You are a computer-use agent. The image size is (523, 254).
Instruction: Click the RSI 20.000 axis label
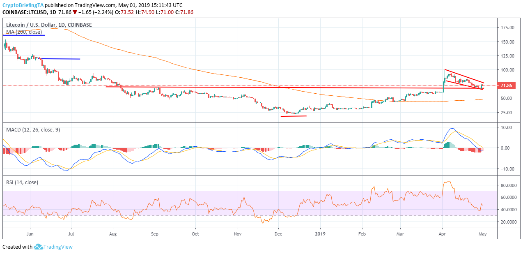(509, 222)
